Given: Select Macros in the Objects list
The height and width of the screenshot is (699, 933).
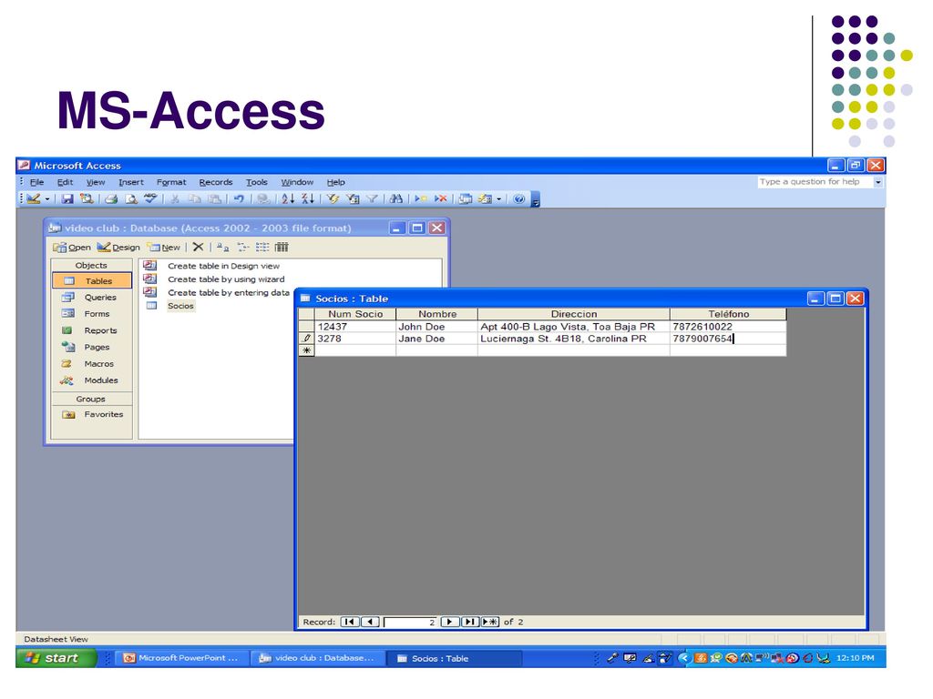Looking at the screenshot, I should tap(92, 364).
